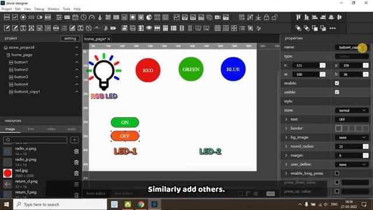
Task: Click the BLUE circle button on canvas
Action: click(233, 69)
